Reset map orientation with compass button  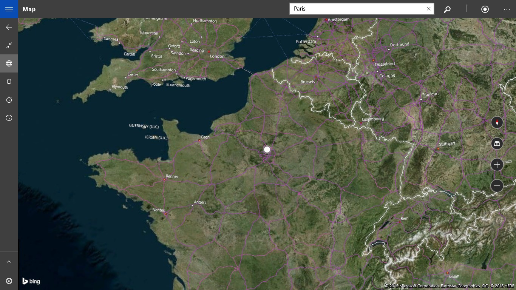(497, 122)
